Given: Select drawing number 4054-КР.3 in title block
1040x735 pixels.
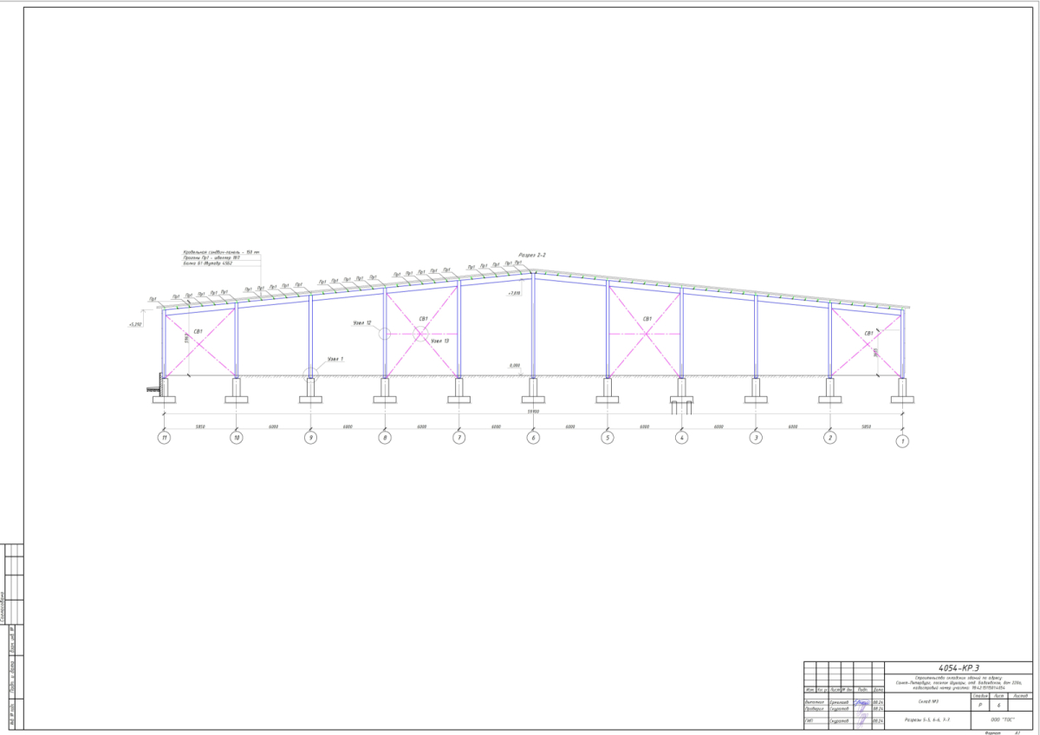Looking at the screenshot, I should (959, 668).
